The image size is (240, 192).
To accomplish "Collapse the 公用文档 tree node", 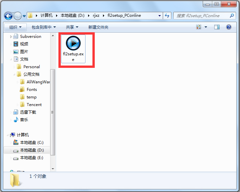I will click(x=14, y=74).
